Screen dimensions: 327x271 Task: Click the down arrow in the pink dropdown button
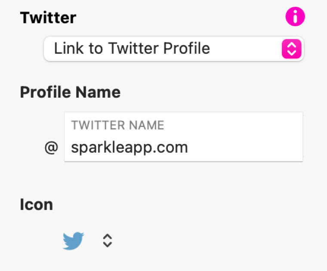[x=291, y=52]
